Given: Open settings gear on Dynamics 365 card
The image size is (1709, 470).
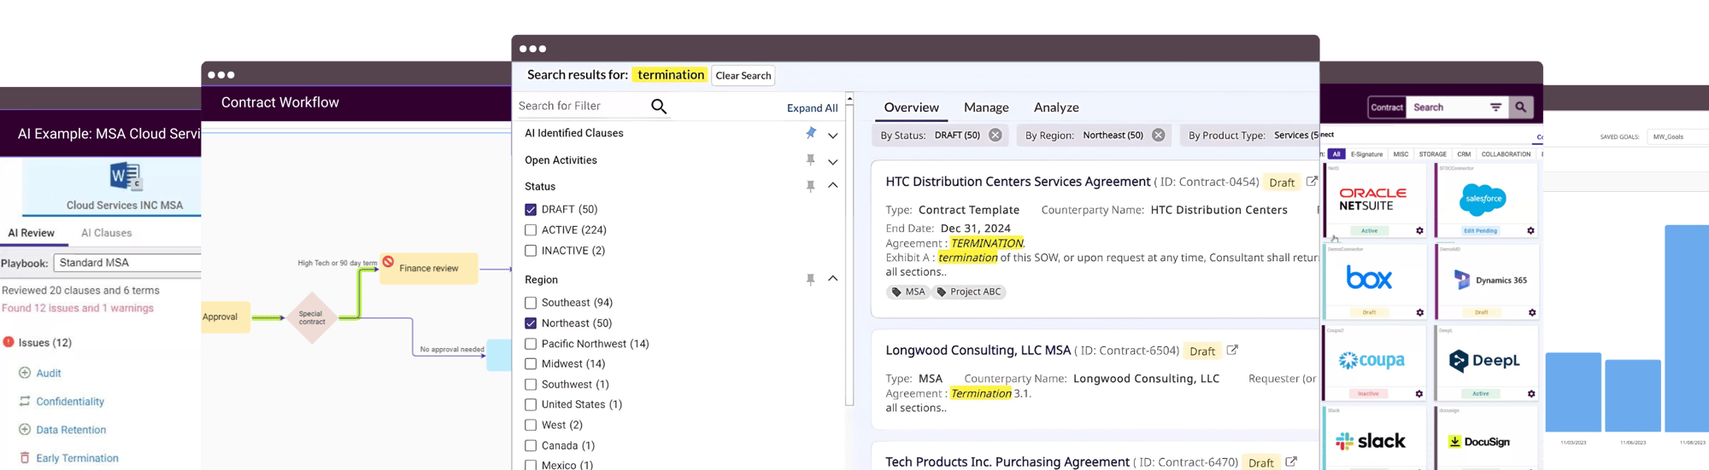Looking at the screenshot, I should coord(1531,312).
